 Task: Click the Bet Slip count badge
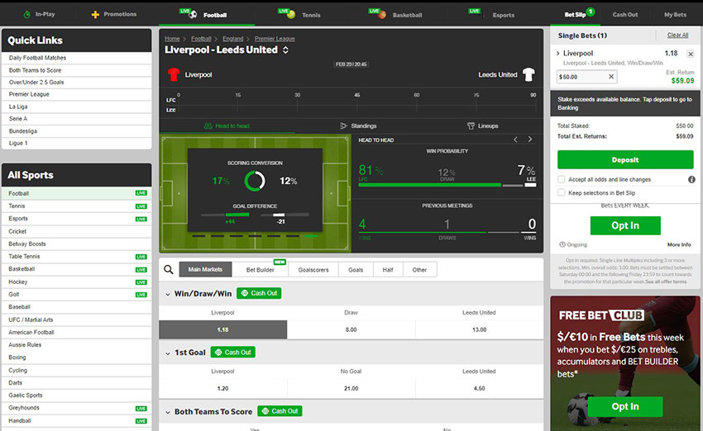tap(591, 12)
